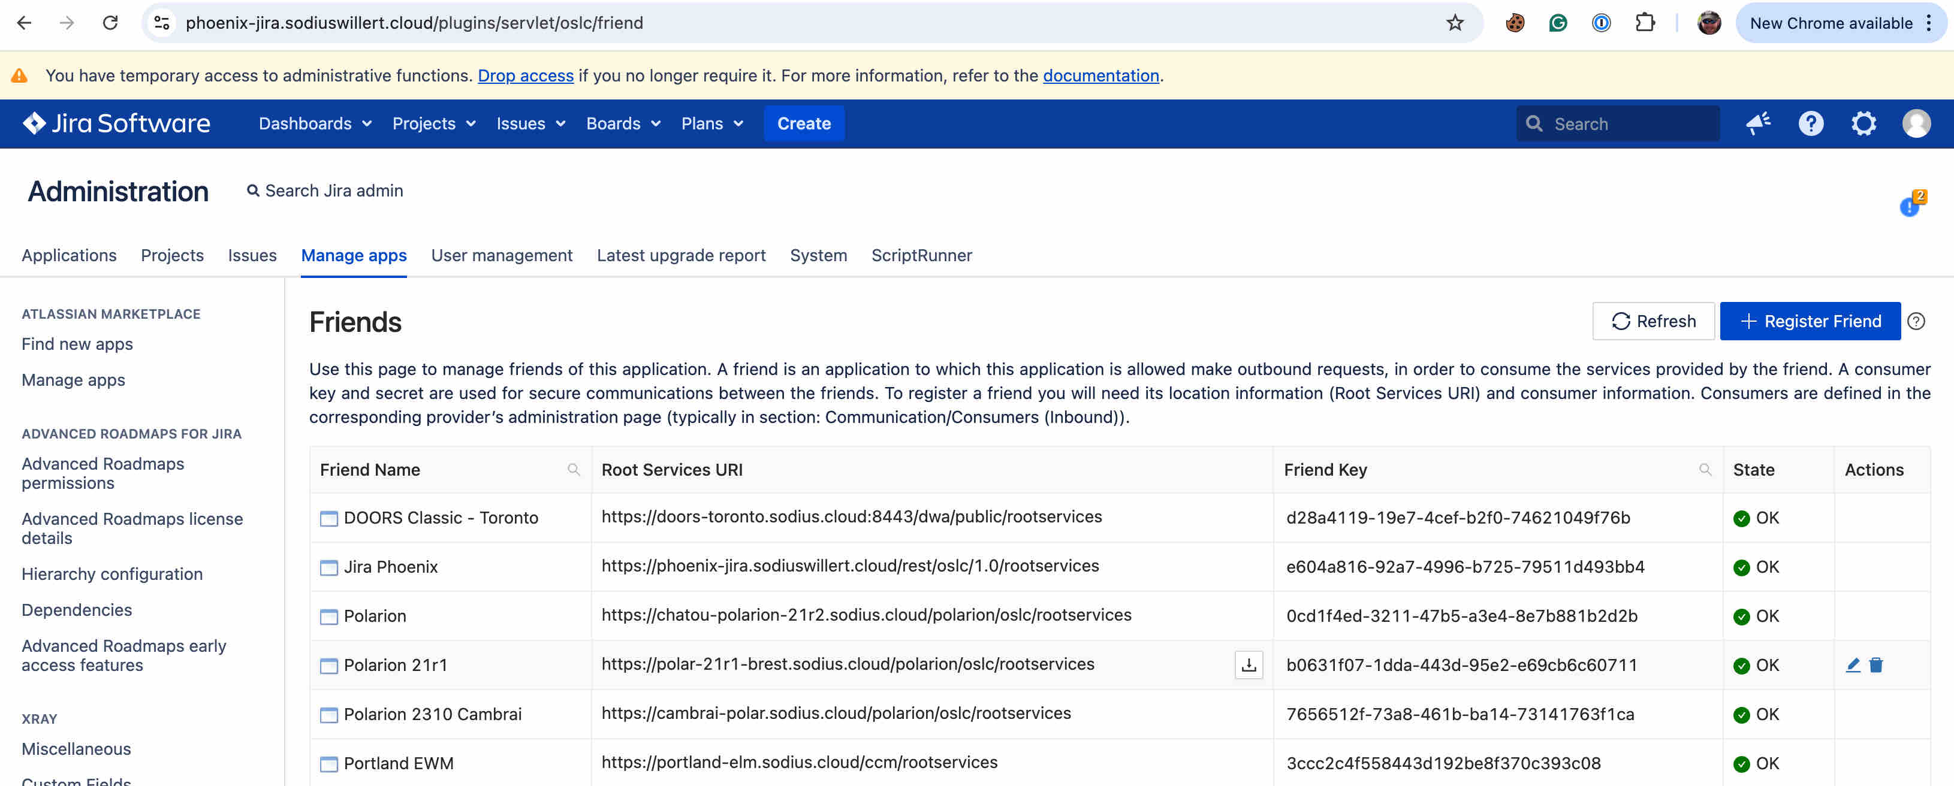Open the Extensions puzzle icon

pos(1645,23)
